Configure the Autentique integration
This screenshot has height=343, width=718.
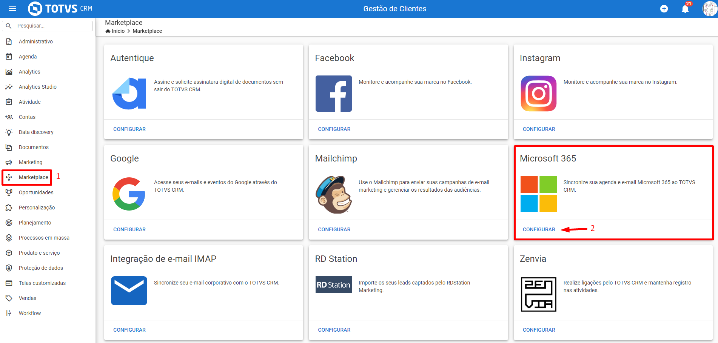(129, 129)
